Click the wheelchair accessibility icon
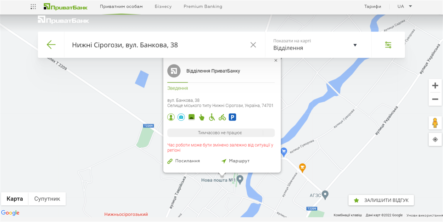The image size is (443, 222). point(212,117)
